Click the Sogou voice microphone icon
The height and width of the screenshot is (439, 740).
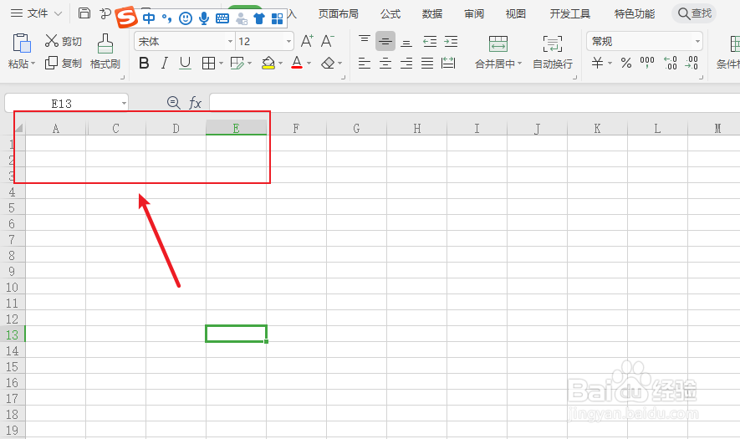tap(204, 18)
